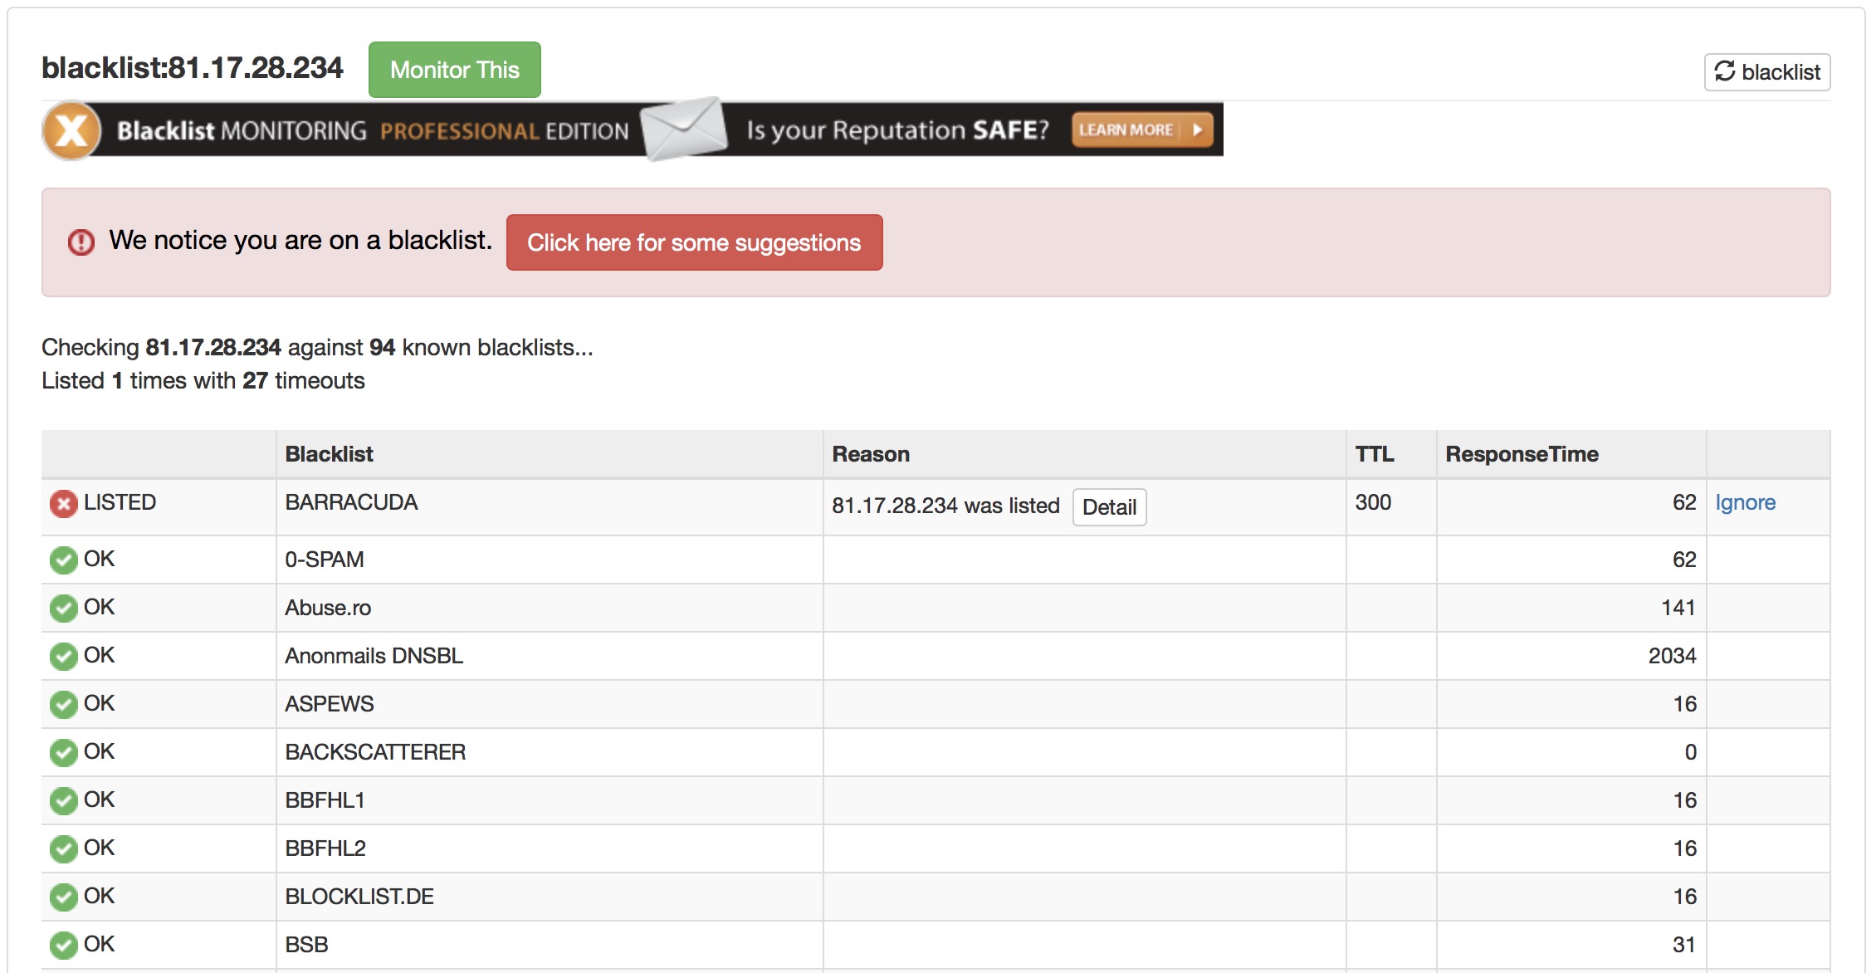Click here for some suggestions button

694,242
